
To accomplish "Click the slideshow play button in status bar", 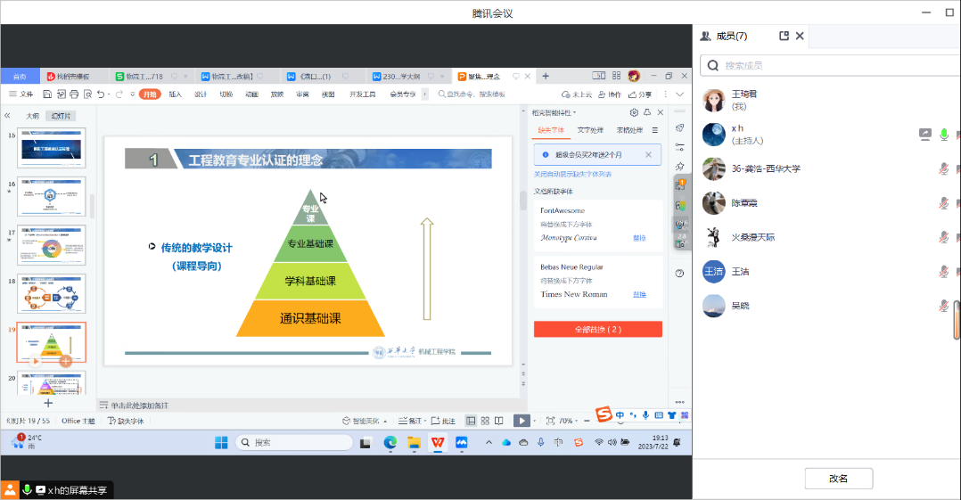I will (522, 421).
